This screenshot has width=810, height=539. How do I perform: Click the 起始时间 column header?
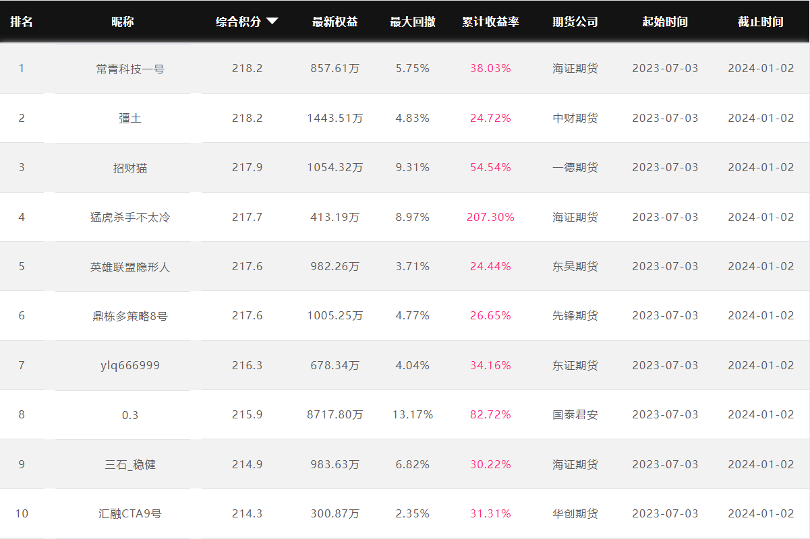coord(665,22)
